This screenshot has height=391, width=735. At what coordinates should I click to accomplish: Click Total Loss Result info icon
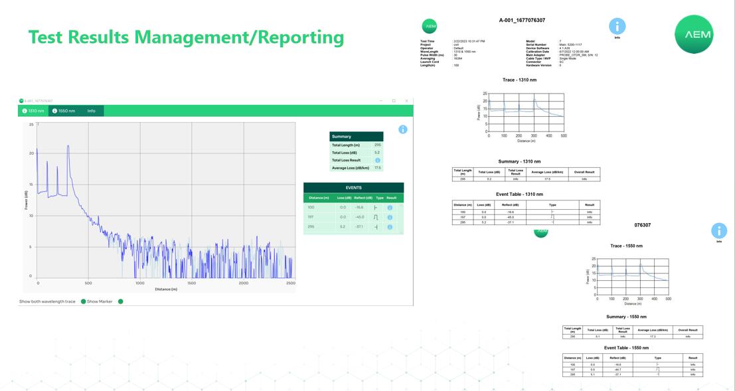(377, 160)
